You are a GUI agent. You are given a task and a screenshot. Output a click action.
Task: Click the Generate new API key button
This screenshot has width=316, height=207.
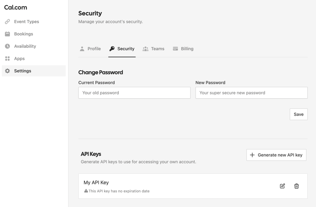tap(276, 155)
